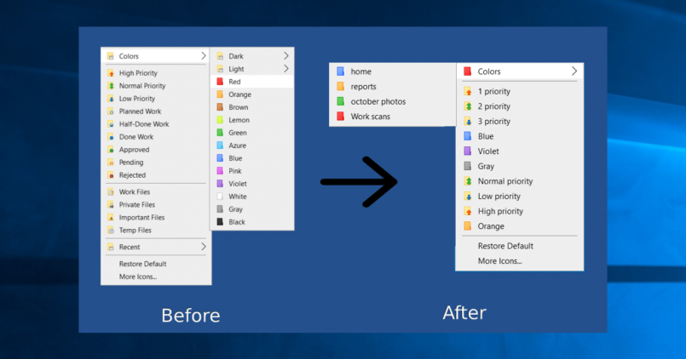Expand the Light colors submenu arrow

coord(285,69)
